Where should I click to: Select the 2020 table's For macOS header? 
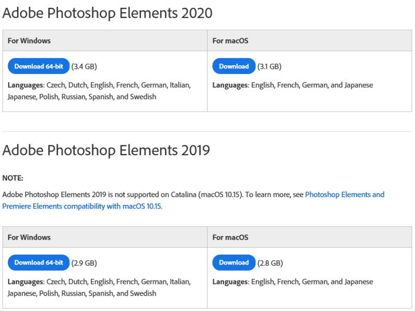pos(230,40)
